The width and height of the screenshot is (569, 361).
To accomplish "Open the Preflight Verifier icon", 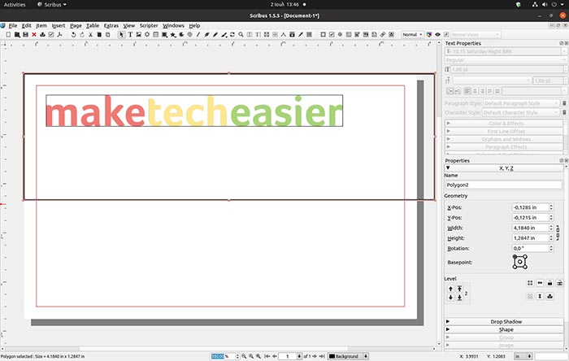I will point(51,34).
